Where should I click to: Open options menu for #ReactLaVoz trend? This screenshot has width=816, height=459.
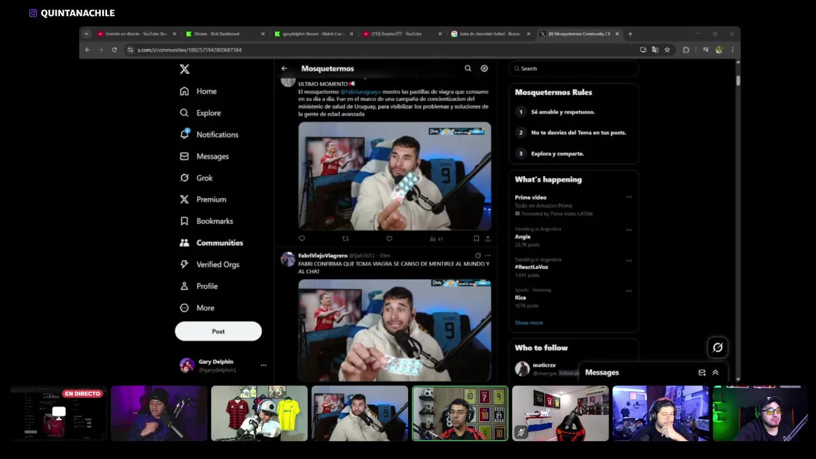pos(629,260)
